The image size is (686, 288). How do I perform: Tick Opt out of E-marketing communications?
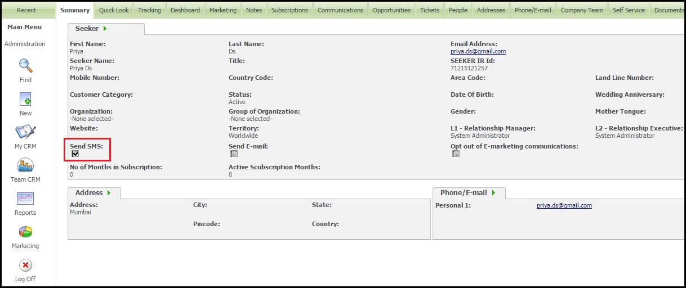456,154
